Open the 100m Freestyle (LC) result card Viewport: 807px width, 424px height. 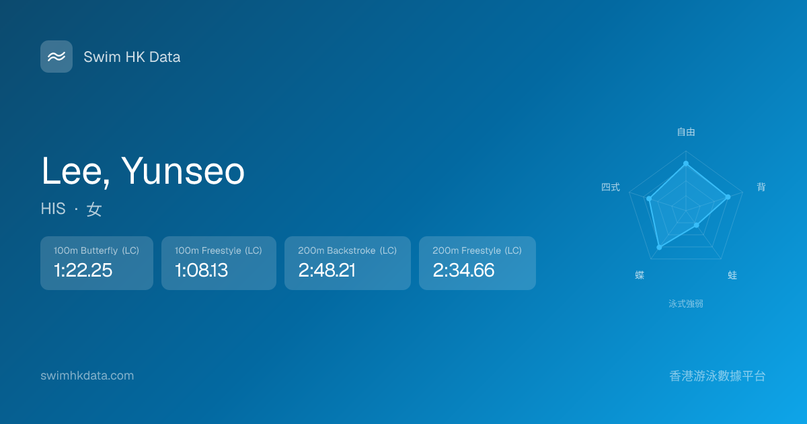219,263
